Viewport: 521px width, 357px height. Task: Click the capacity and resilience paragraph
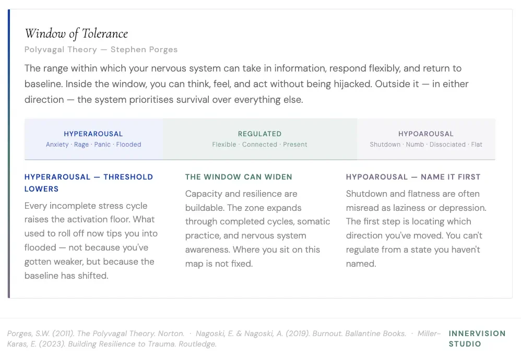point(257,229)
